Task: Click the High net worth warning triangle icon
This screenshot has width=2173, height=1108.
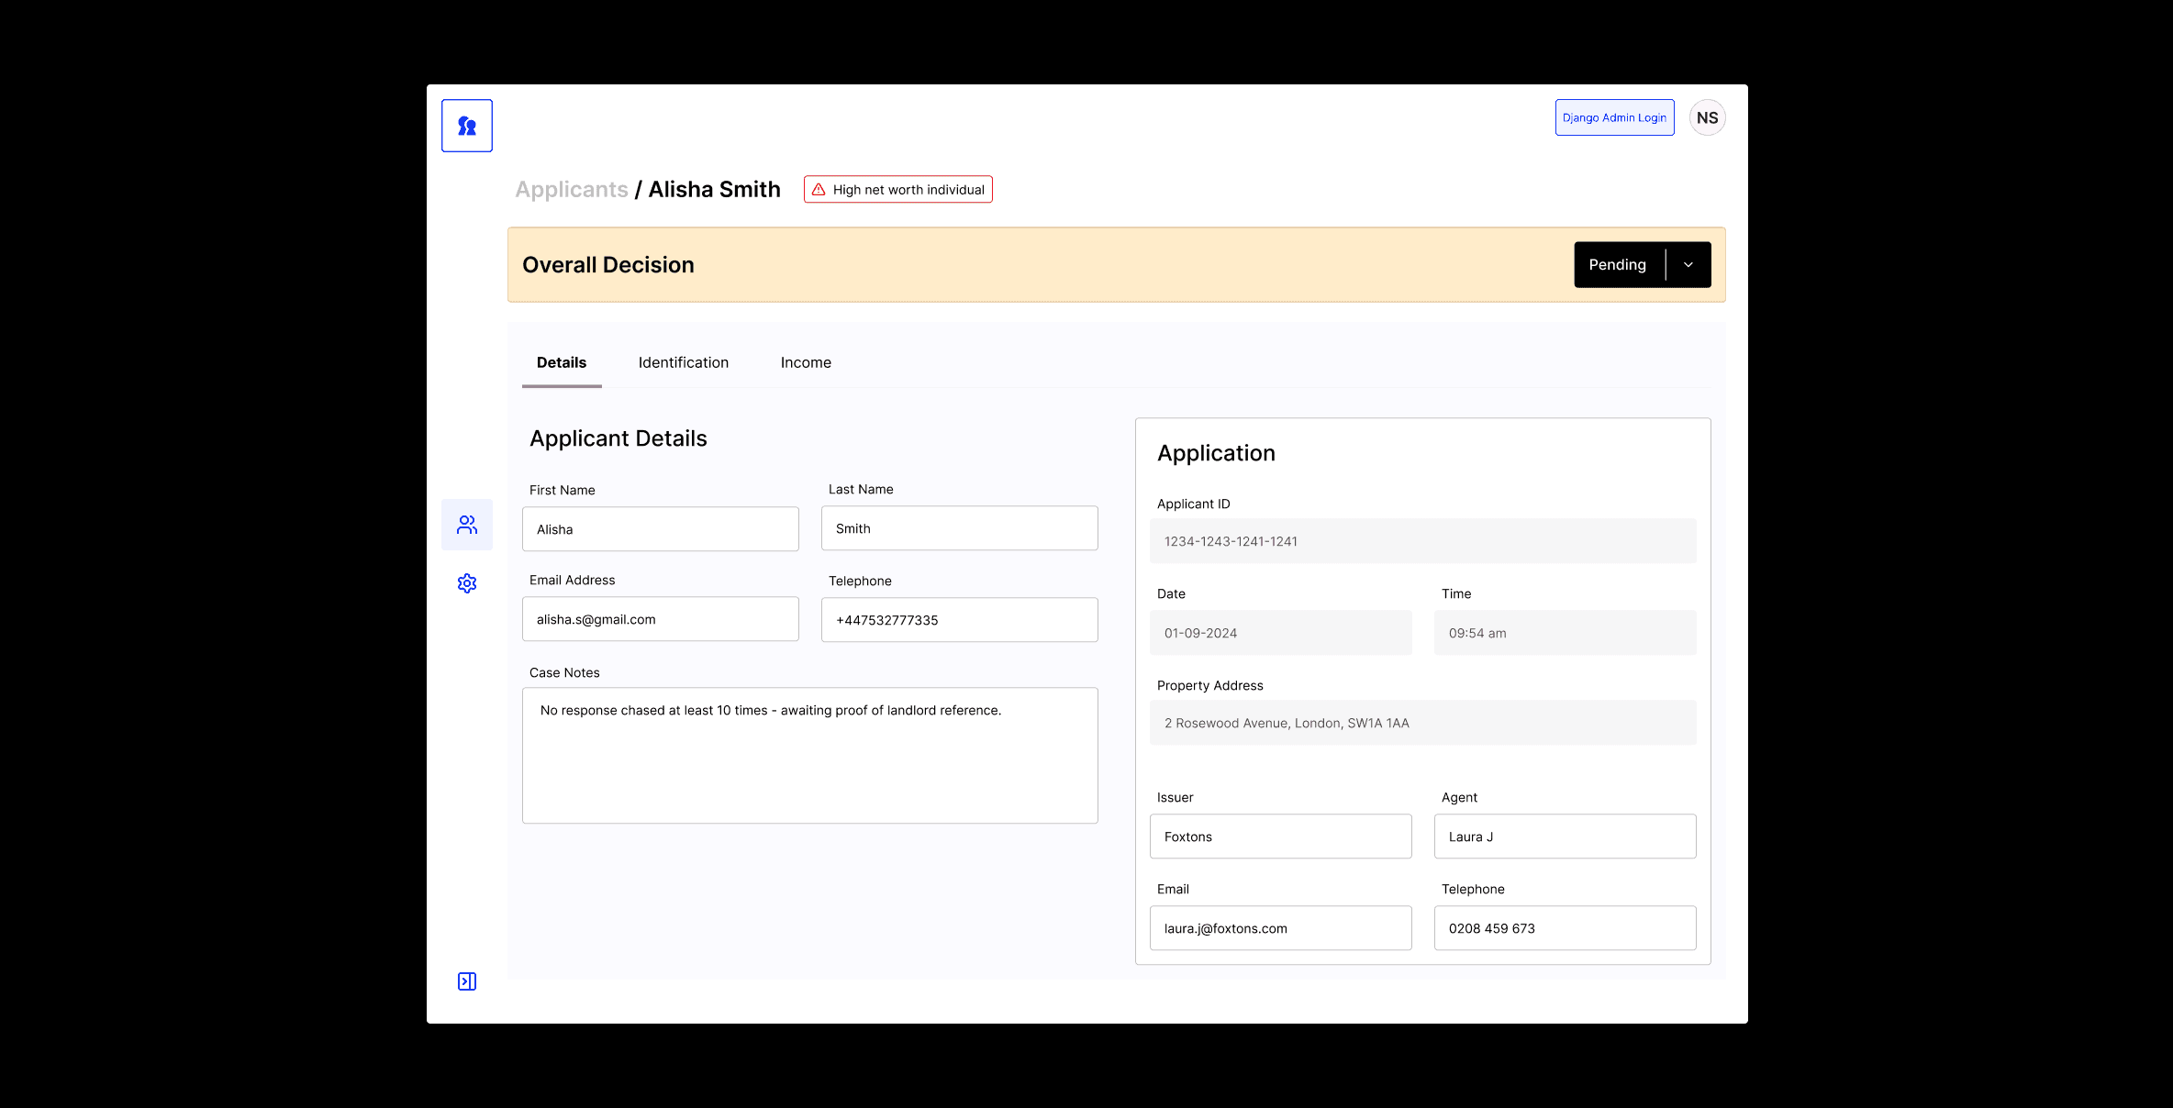Action: pos(819,190)
